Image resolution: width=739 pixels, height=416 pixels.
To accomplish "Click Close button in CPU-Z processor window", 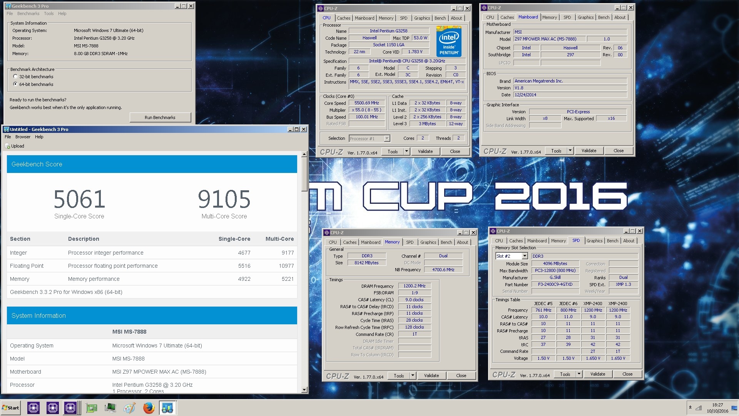I will point(455,151).
